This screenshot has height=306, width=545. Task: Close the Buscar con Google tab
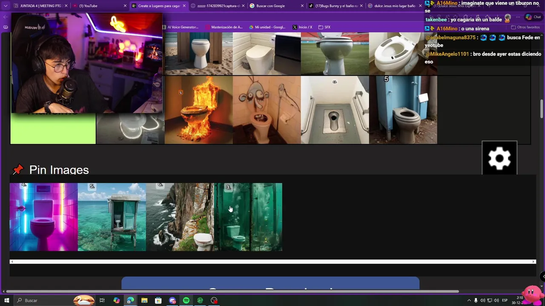click(x=302, y=6)
